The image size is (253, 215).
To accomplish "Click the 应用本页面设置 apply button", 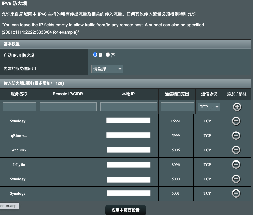I will pos(126,210).
